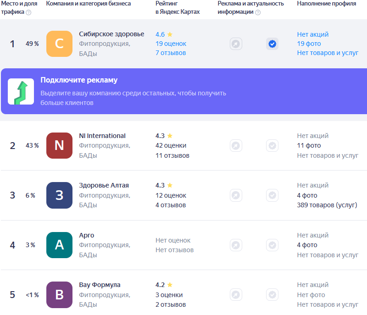
Task: Click the green arrow icon in the ad banner
Action: tap(21, 91)
